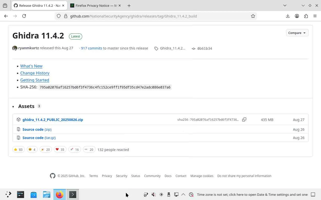Click ryanmkurtz avatar image

pyautogui.click(x=15, y=48)
